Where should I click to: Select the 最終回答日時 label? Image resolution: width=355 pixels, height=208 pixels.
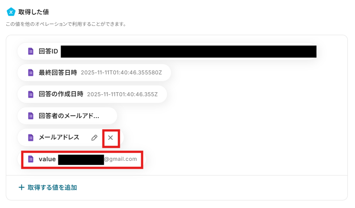pyautogui.click(x=58, y=73)
